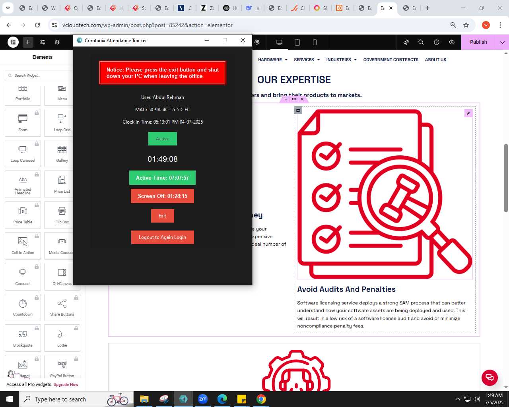Click the Upgrade Now link

pyautogui.click(x=66, y=385)
